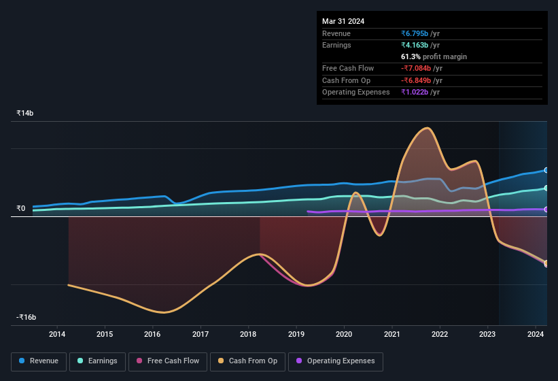
Task: Toggle the Revenue legend button
Action: point(39,361)
